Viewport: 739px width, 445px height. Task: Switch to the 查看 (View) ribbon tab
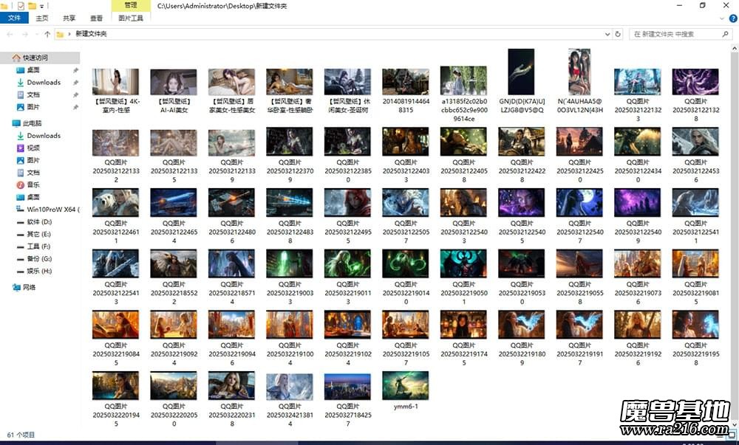[96, 18]
